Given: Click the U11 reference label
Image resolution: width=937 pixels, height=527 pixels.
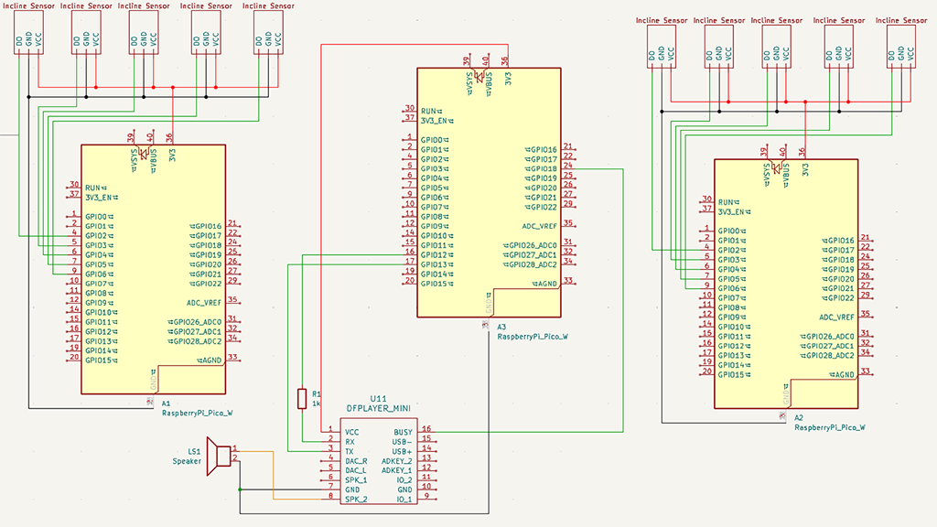Looking at the screenshot, I should click(x=378, y=399).
